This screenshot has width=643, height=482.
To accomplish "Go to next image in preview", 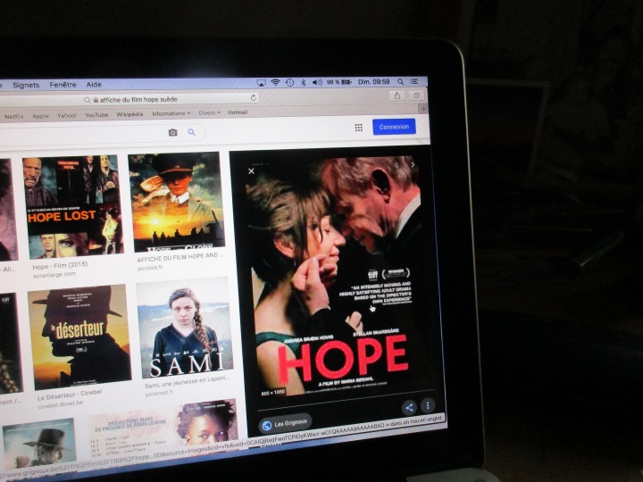I will (413, 164).
